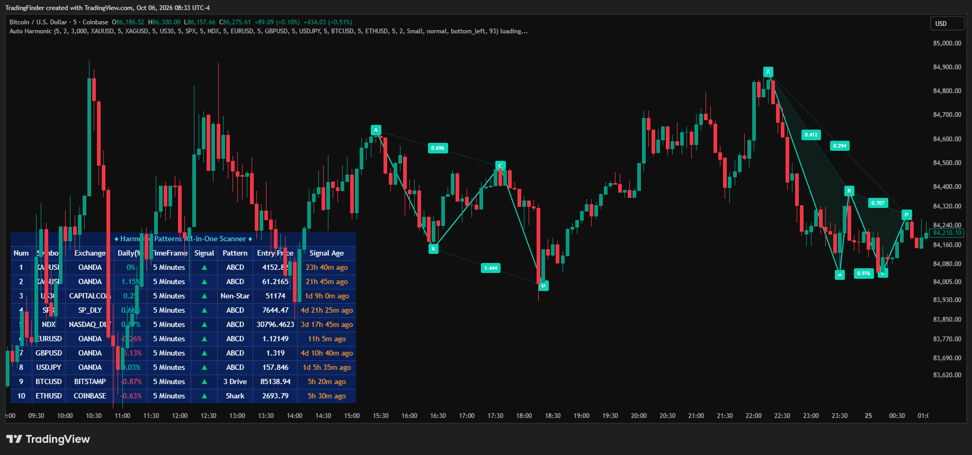Image resolution: width=972 pixels, height=455 pixels.
Task: Click the Exchange column header
Action: 90,253
